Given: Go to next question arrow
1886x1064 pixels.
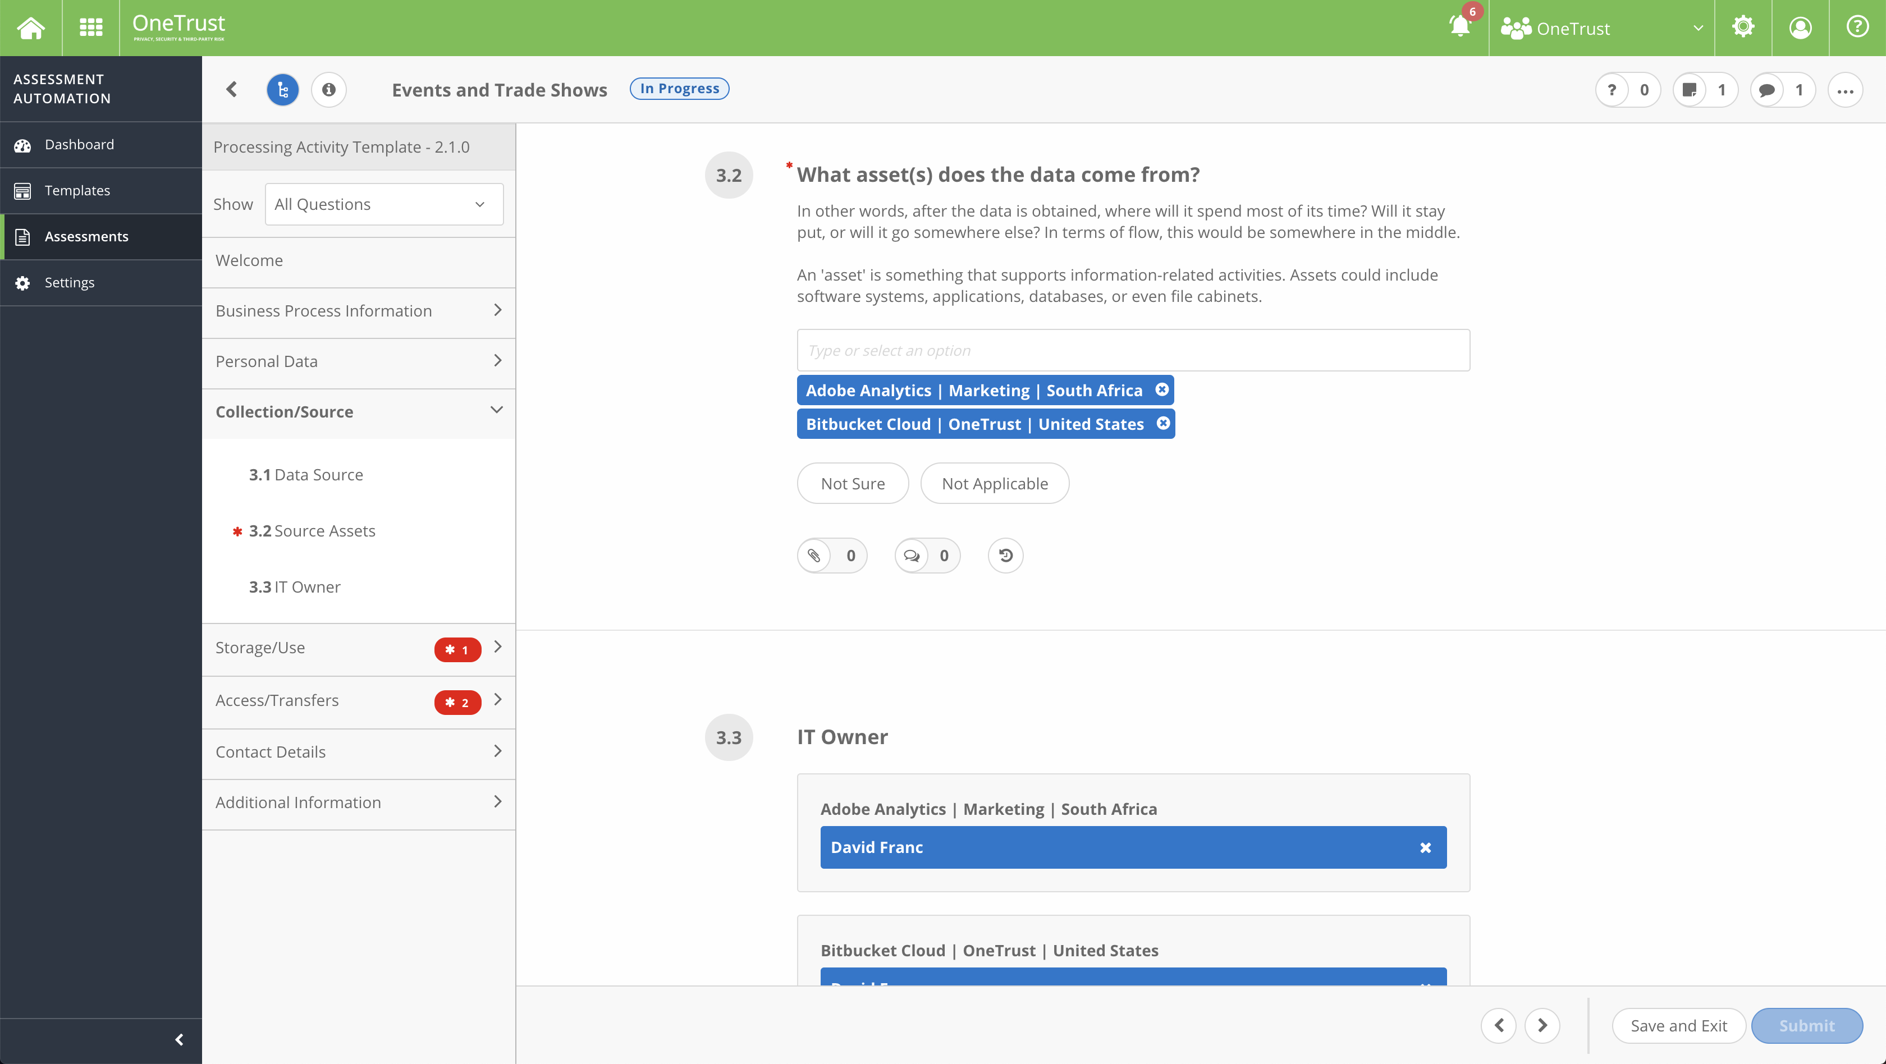Looking at the screenshot, I should click(1542, 1025).
